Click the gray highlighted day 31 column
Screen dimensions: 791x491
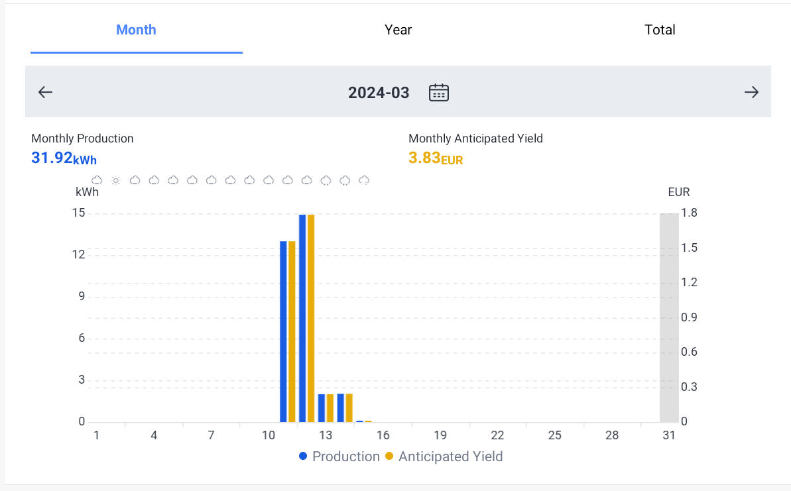[669, 318]
